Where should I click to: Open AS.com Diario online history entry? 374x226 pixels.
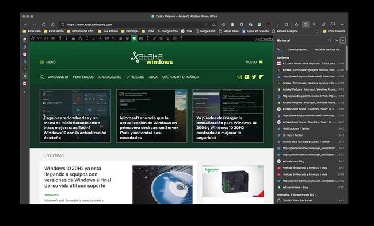311,64
